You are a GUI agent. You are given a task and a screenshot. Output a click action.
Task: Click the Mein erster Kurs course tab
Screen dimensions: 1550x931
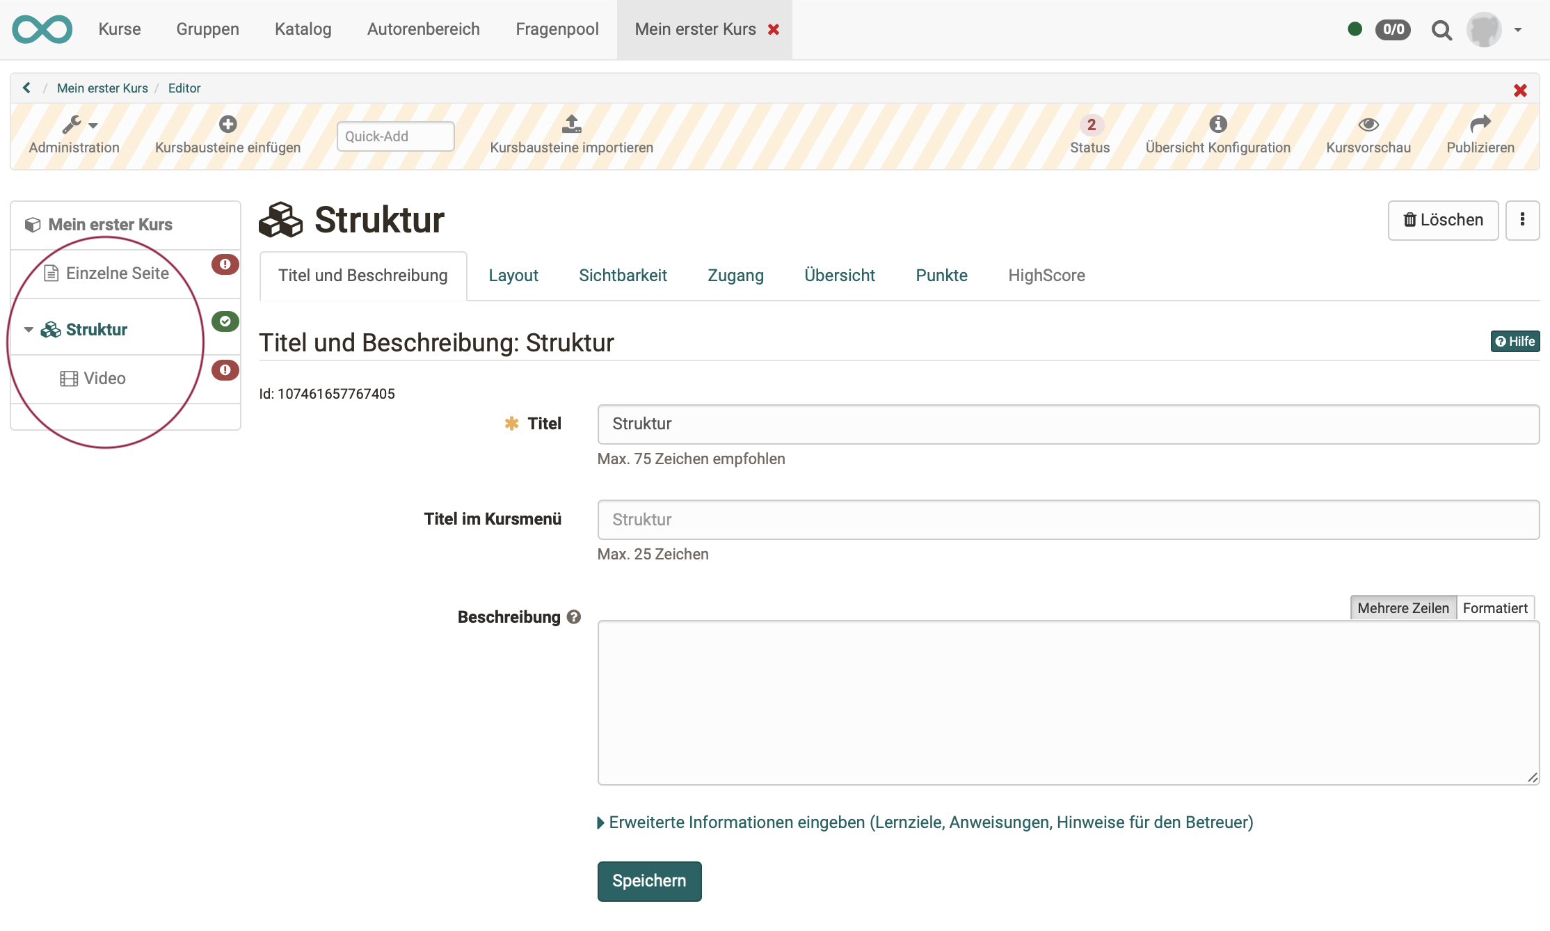point(694,29)
